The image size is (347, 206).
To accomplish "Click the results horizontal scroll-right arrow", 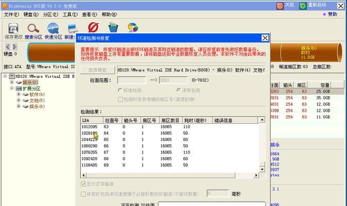I will click(256, 175).
